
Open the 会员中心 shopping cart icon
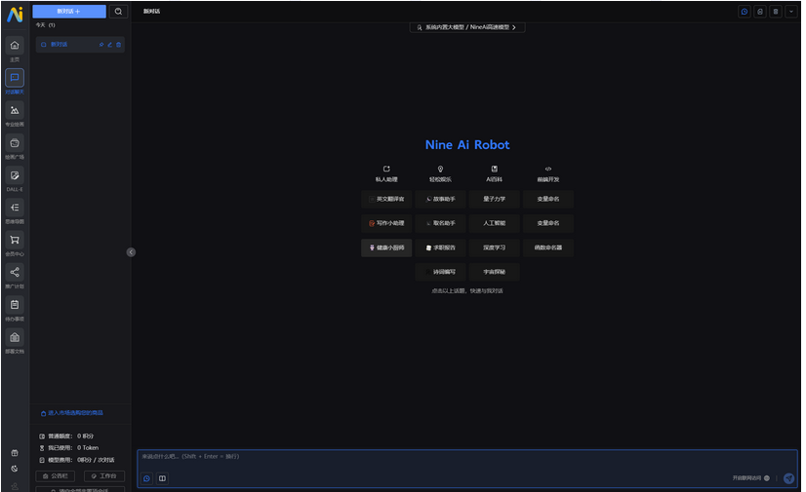pyautogui.click(x=15, y=240)
